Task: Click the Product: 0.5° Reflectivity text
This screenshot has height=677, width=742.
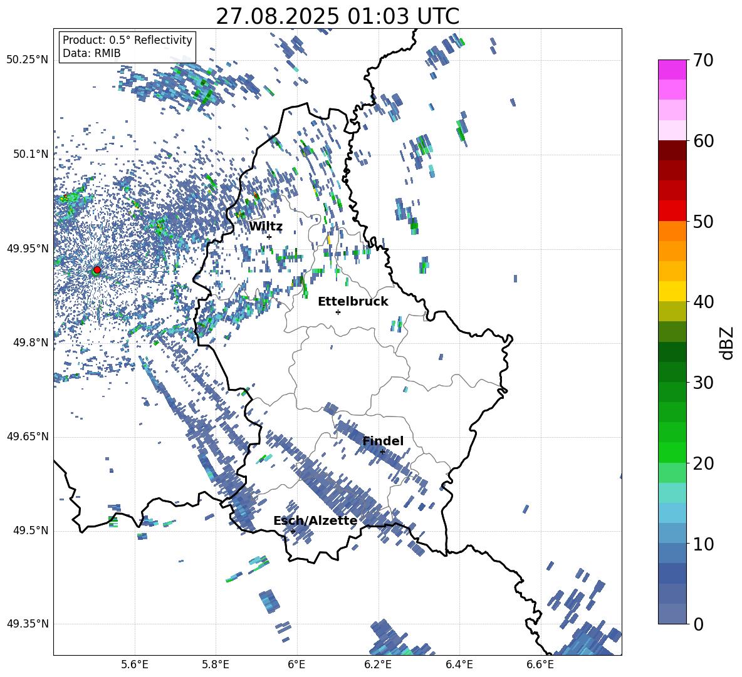Action: tap(127, 39)
